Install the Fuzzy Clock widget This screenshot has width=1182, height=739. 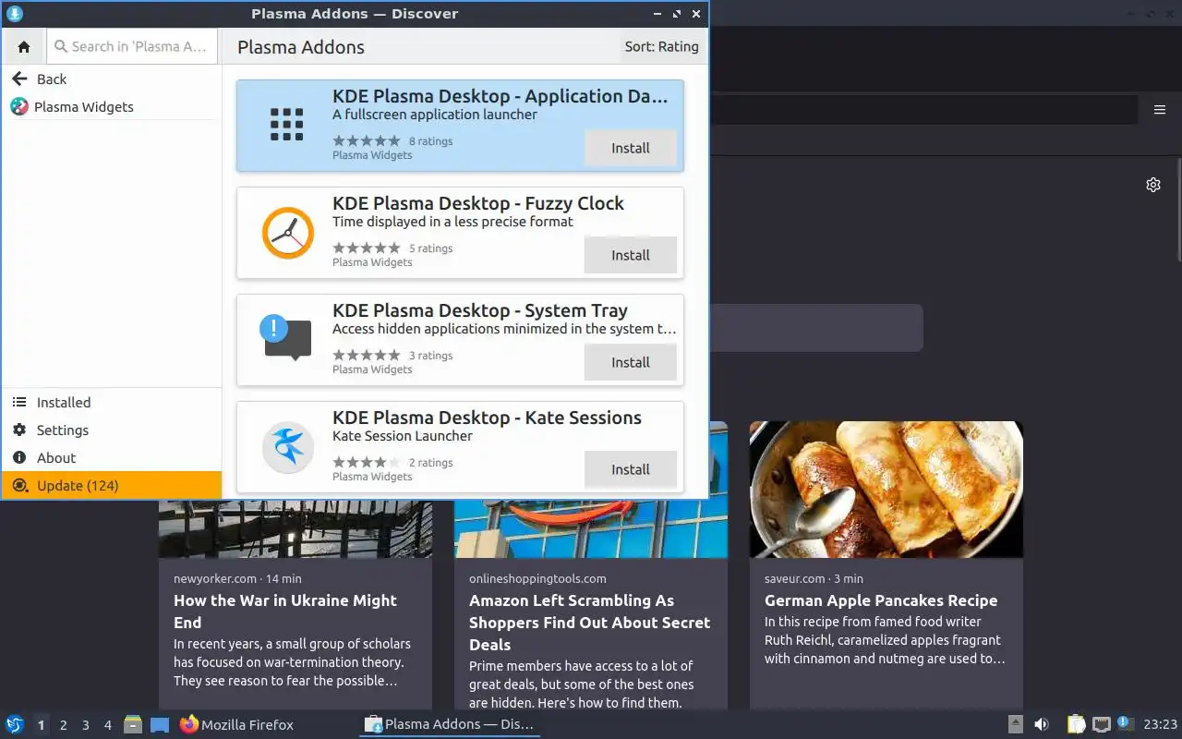coord(631,255)
